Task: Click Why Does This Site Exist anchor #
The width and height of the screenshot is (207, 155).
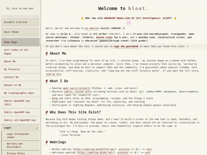Action: point(47,112)
